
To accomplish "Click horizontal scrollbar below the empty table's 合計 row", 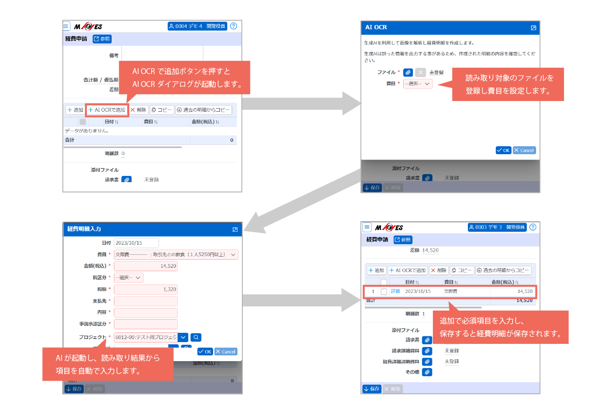I will click(122, 147).
